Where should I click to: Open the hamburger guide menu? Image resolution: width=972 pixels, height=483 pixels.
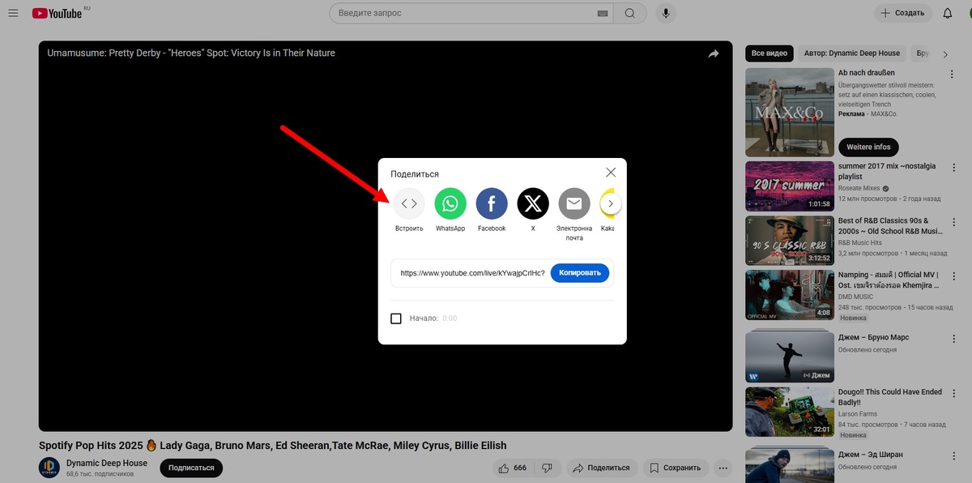tap(13, 13)
